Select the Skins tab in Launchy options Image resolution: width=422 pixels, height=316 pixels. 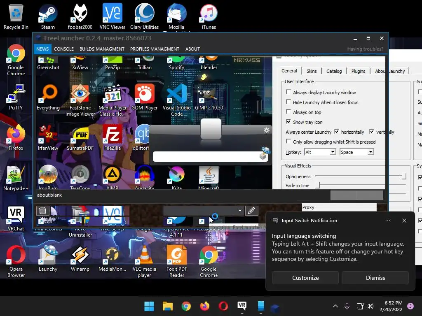(312, 71)
